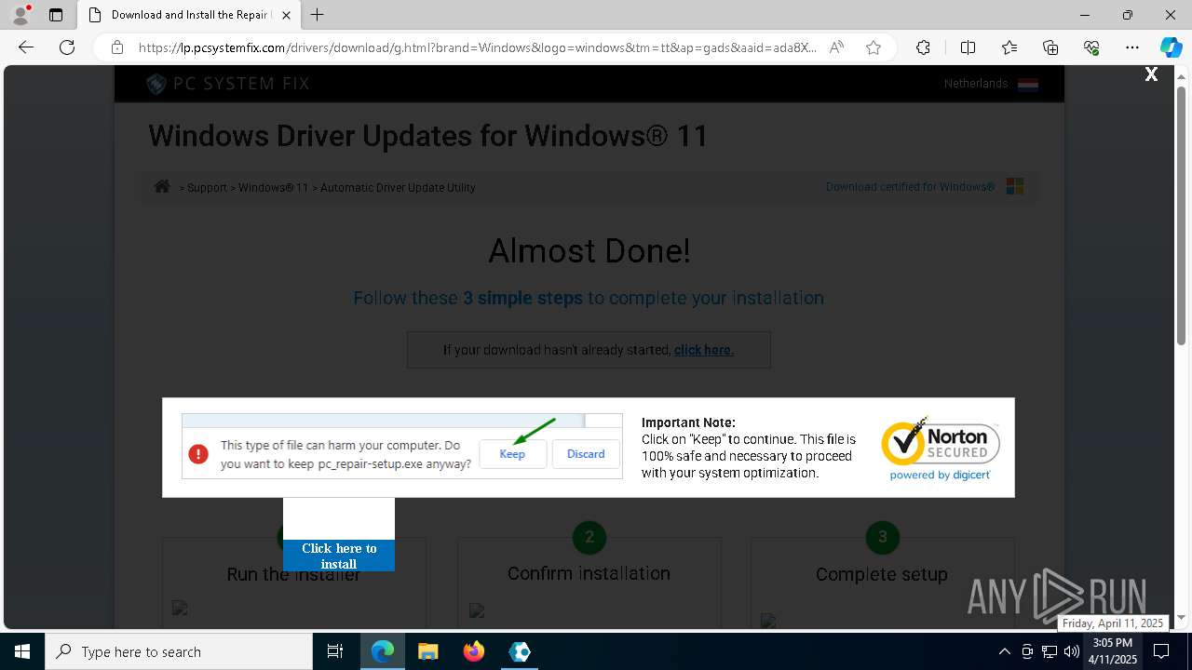Click the address bar URL field
1192x670 pixels.
478,47
